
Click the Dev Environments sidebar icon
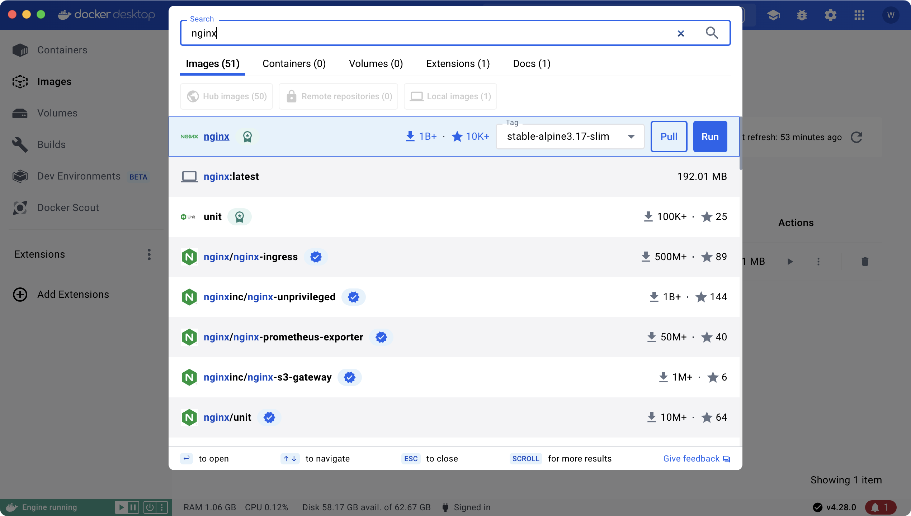tap(19, 176)
